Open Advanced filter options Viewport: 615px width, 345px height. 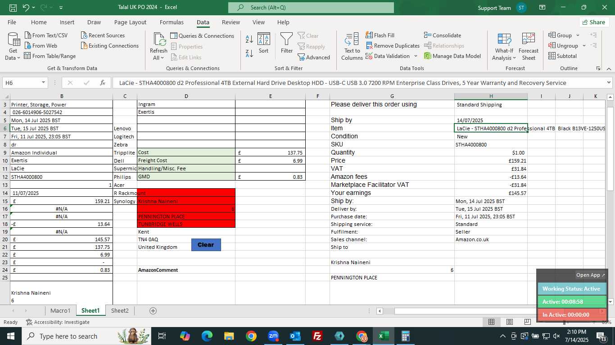tap(314, 57)
